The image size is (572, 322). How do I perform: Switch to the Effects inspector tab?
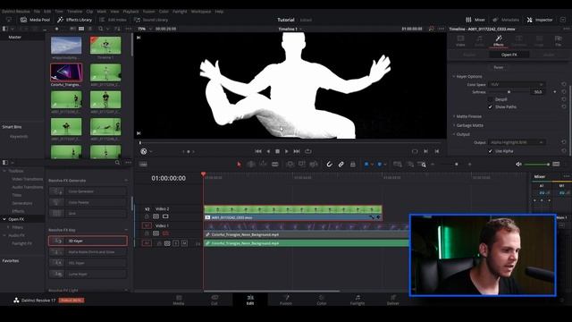(x=499, y=40)
